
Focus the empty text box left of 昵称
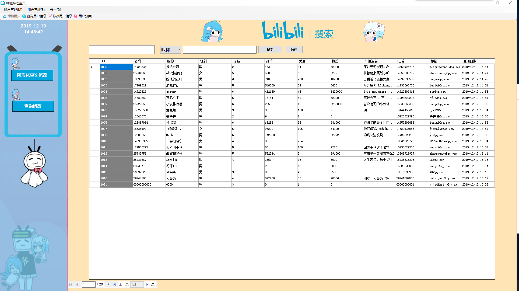122,50
